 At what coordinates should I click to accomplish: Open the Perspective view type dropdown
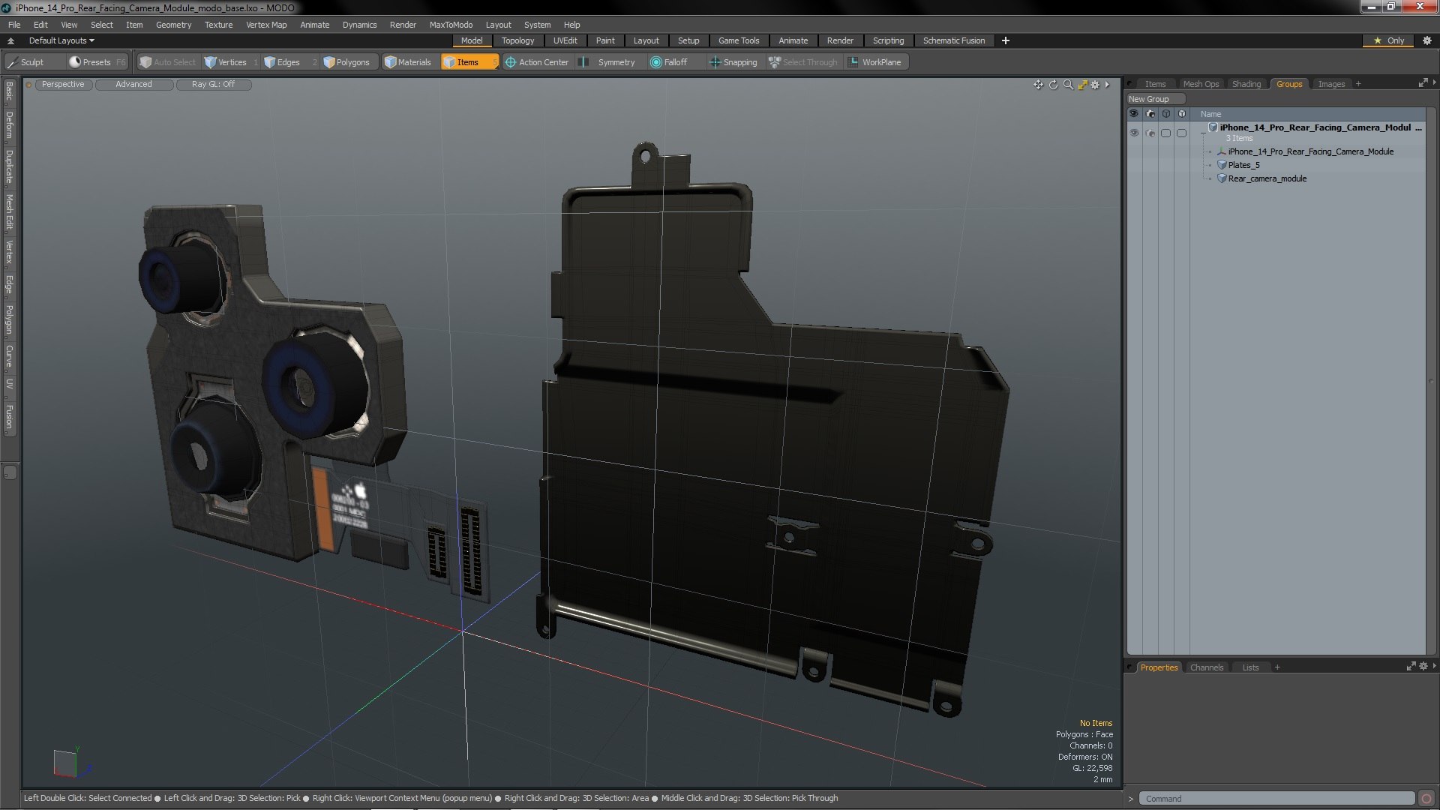63,84
